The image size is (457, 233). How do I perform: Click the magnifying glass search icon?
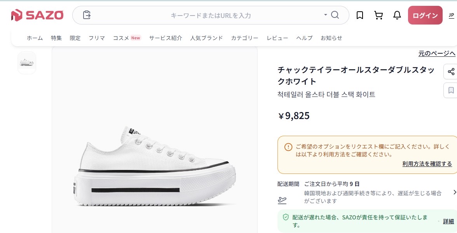point(335,15)
